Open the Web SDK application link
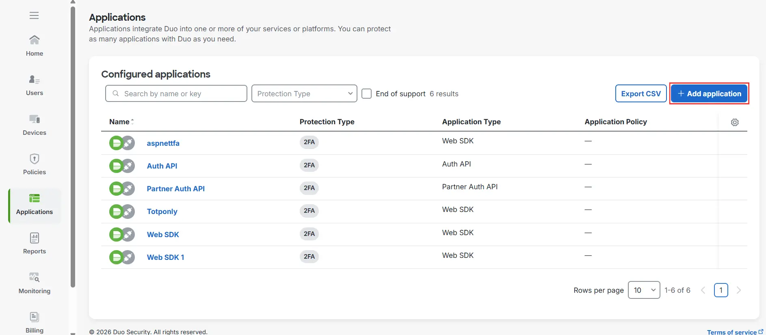Screen dimensions: 766x335 pos(163,235)
